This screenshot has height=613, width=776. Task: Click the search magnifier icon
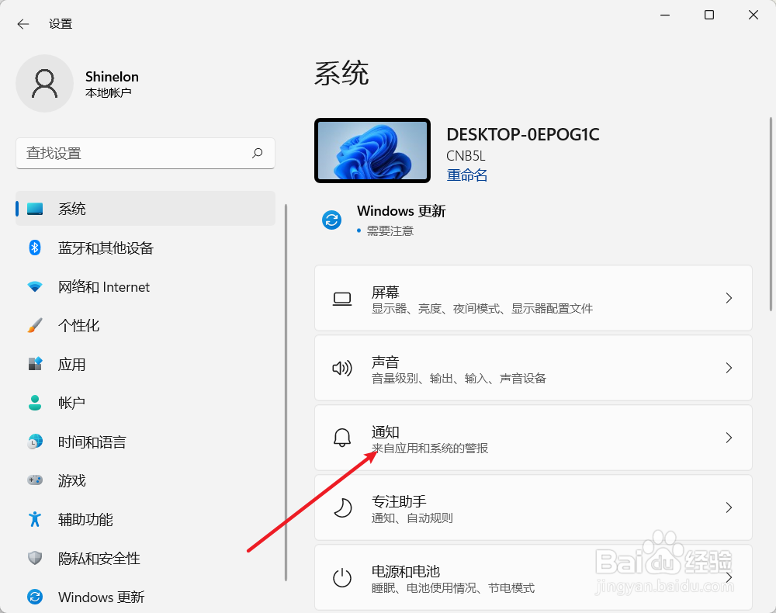(258, 153)
